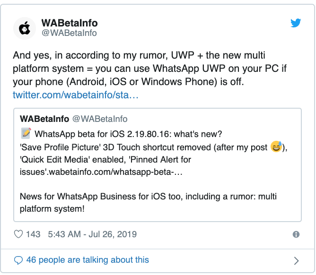The width and height of the screenshot is (316, 275).
Task: Click the sweat smile emoji
Action: pyautogui.click(x=276, y=146)
